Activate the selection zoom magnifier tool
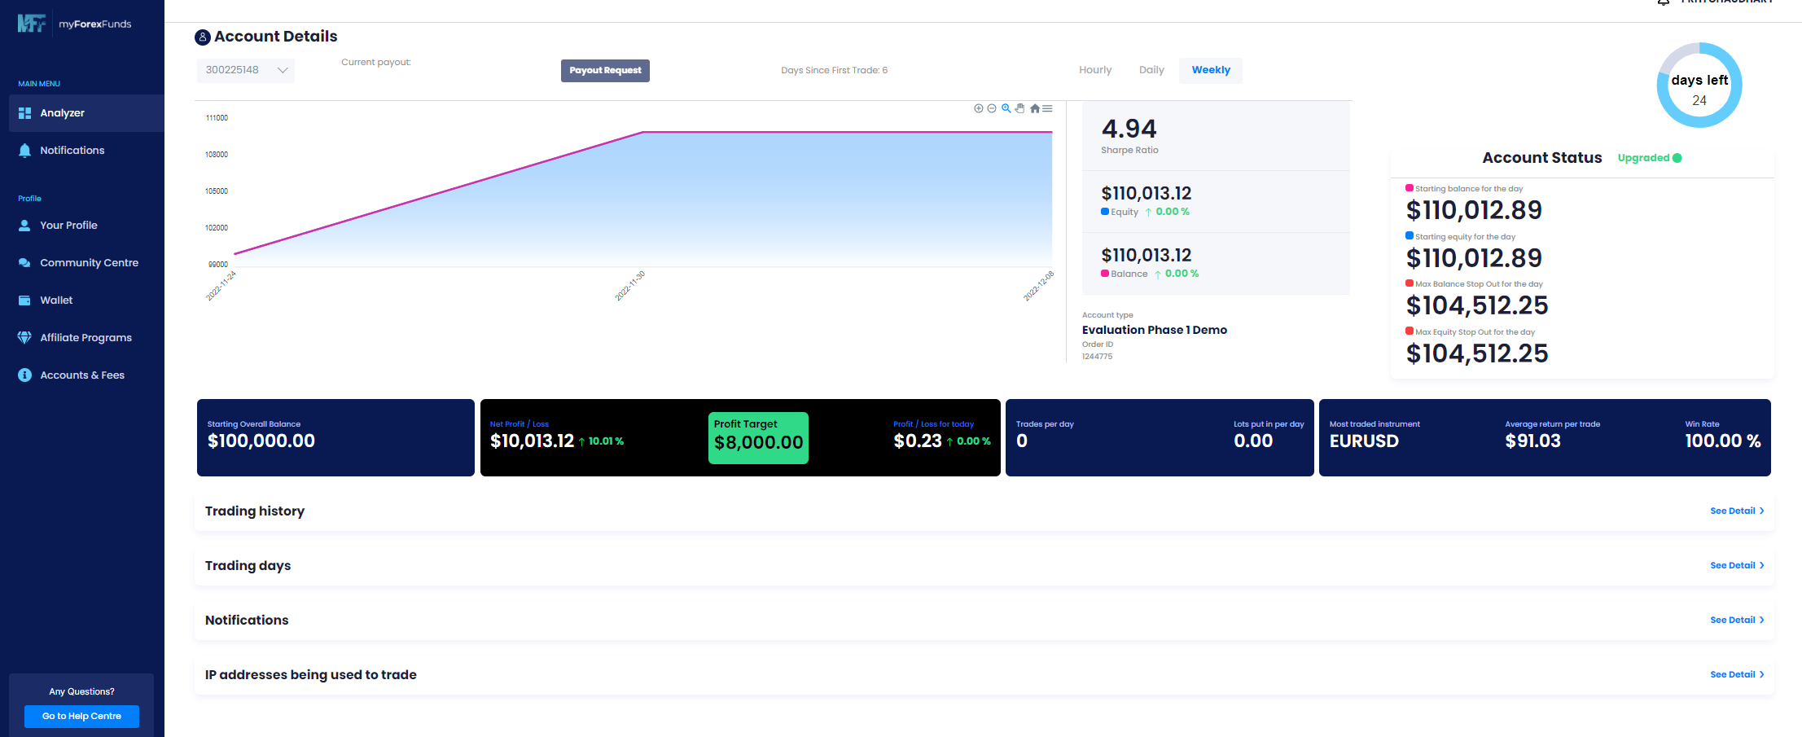 point(1006,108)
